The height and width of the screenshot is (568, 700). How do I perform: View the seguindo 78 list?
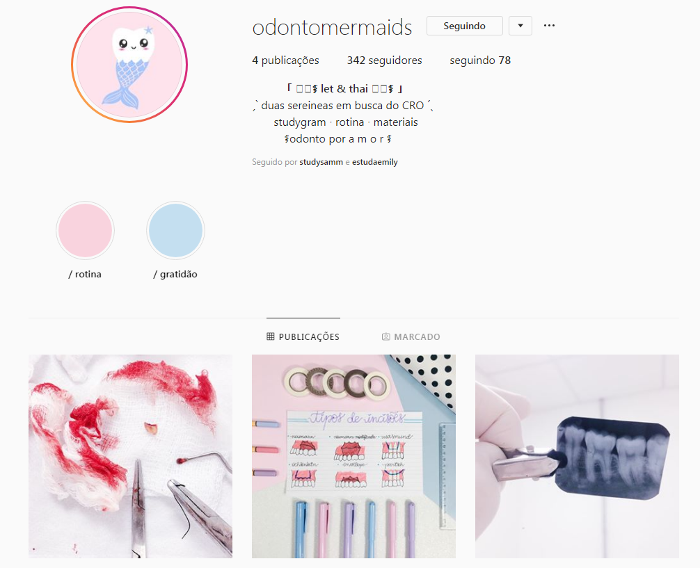[480, 60]
